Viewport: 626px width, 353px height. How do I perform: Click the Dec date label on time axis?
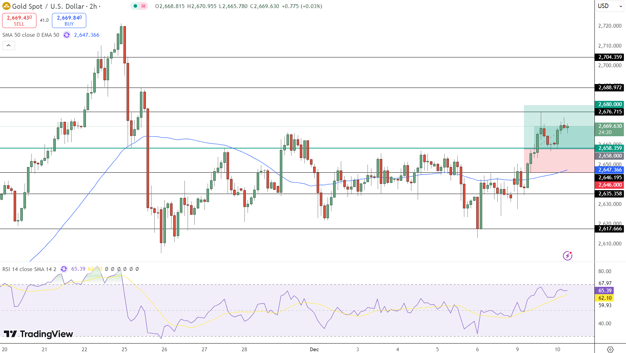[314, 349]
